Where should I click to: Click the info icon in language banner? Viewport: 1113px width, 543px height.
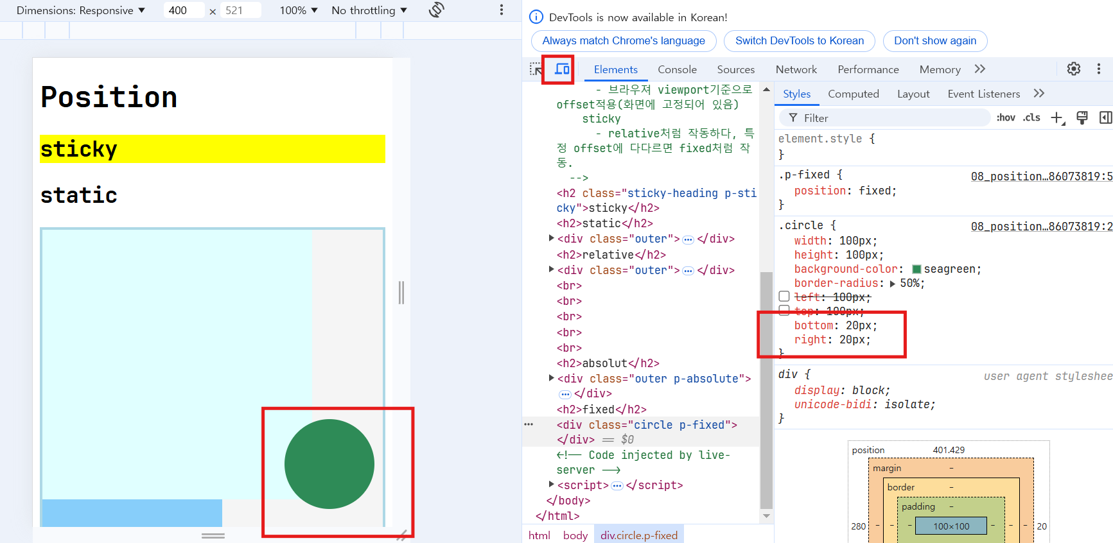pos(536,17)
